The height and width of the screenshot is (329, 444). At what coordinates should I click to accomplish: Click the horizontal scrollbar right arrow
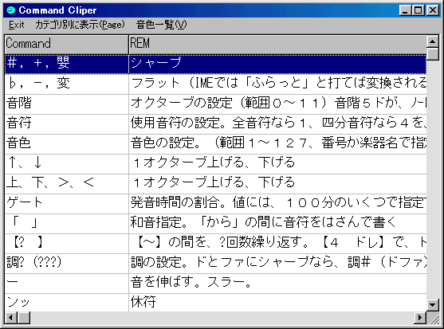(420, 317)
